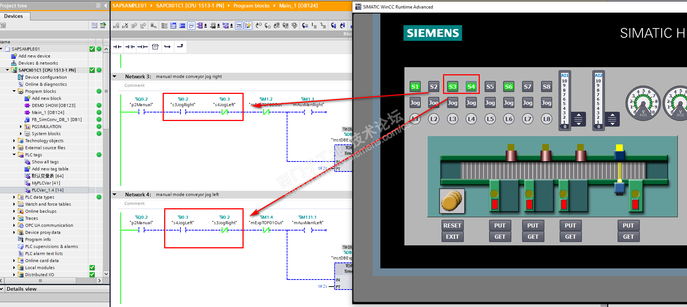The image size is (687, 307).
Task: Click the first PUT button beside RESET
Action: (x=499, y=225)
